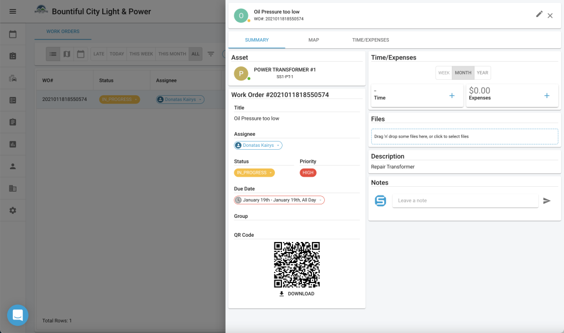
Task: Open the work orders clipboard sidebar icon
Action: pyautogui.click(x=12, y=56)
